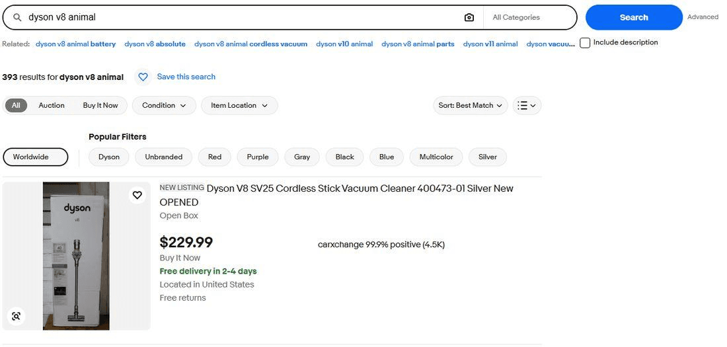Image resolution: width=727 pixels, height=347 pixels.
Task: Click in the dyson v8 animal search field
Action: point(241,18)
